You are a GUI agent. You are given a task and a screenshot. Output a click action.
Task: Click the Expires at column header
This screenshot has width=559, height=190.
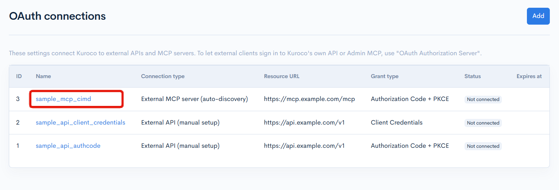pos(529,76)
